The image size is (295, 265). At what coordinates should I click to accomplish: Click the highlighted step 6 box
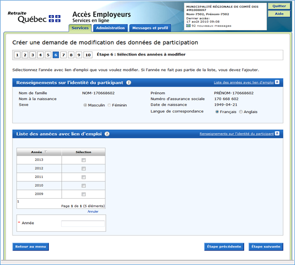click(x=56, y=55)
